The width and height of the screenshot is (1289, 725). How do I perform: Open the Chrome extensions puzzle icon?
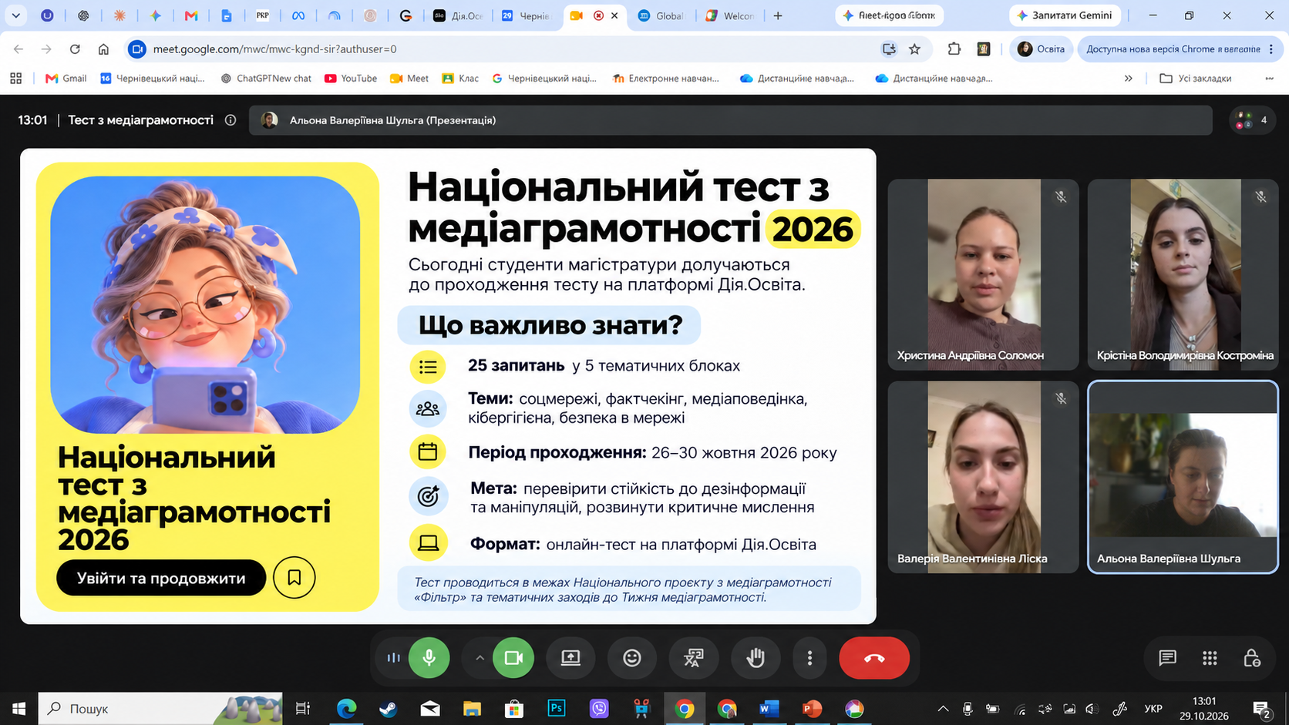coord(954,49)
